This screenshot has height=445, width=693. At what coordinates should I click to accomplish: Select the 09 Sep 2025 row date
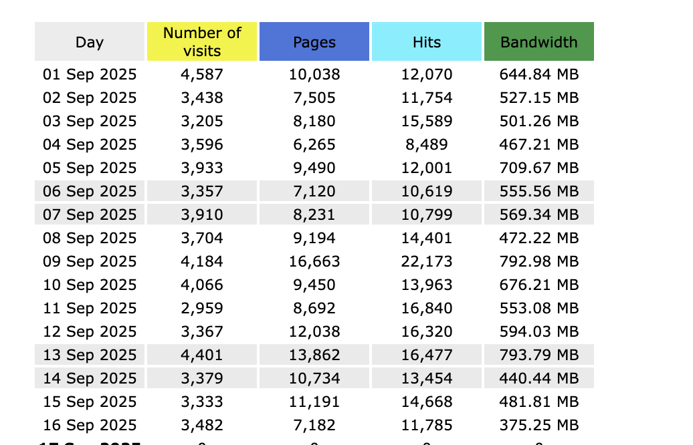click(90, 261)
